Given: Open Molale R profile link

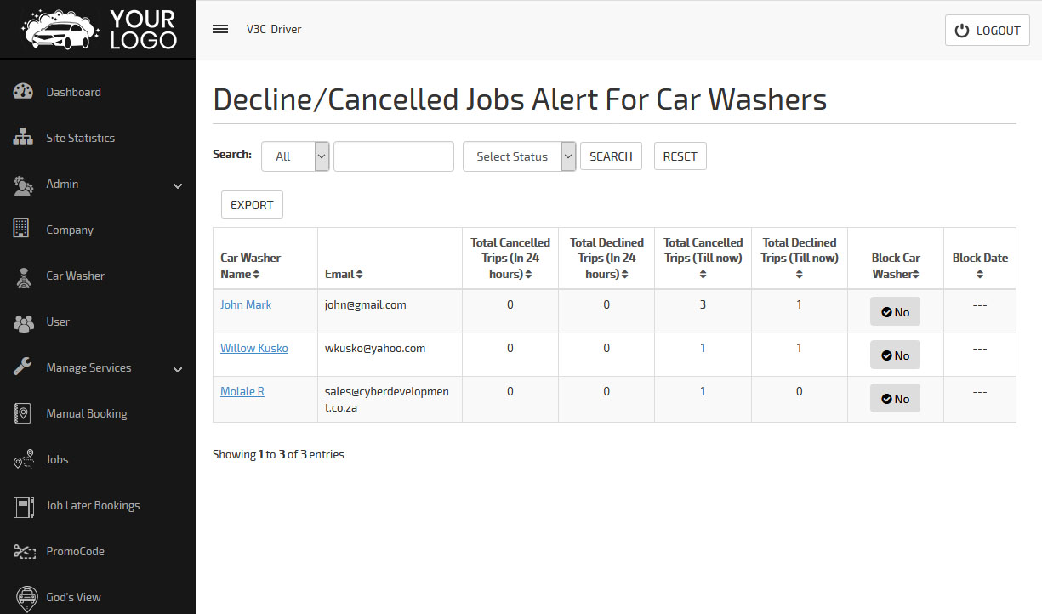Looking at the screenshot, I should click(242, 391).
